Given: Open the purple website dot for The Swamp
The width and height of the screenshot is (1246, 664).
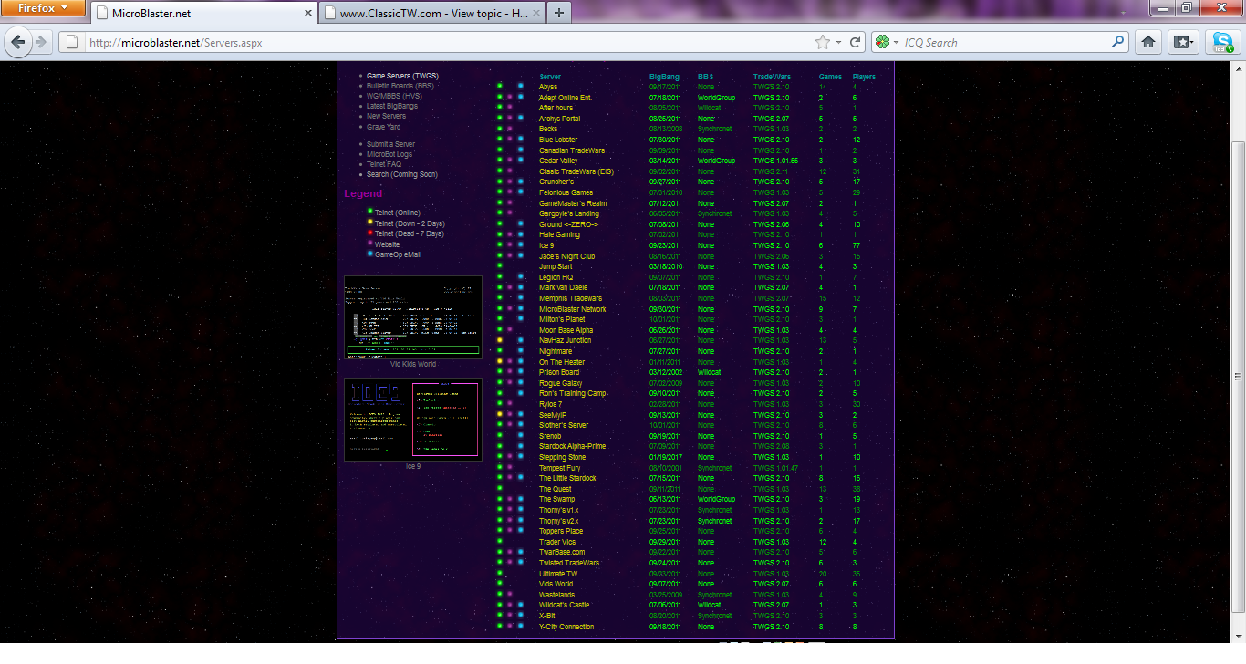Looking at the screenshot, I should click(510, 499).
